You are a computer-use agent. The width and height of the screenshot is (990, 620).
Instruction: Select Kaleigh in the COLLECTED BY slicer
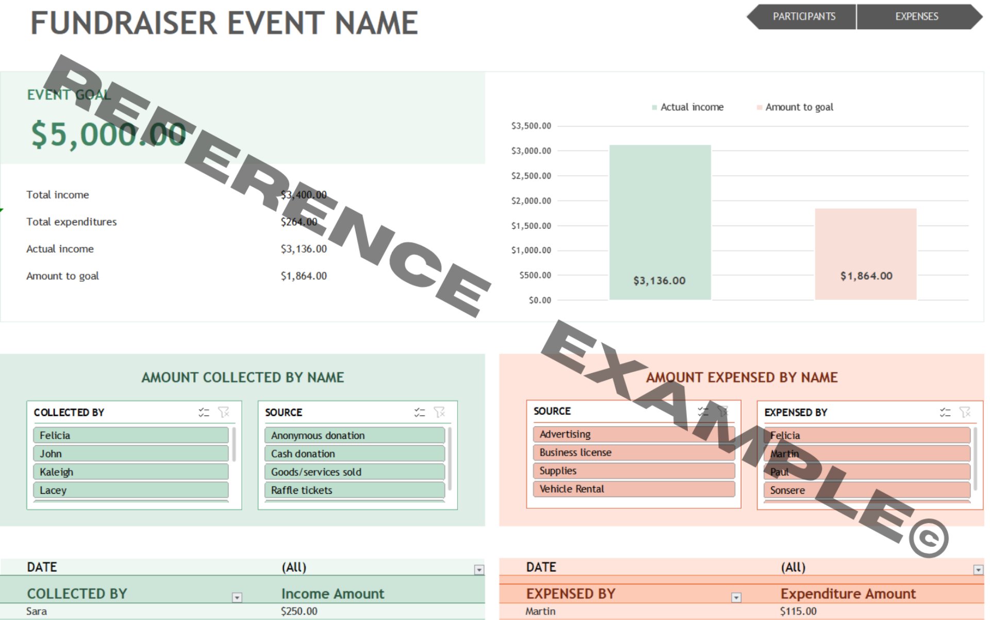coord(131,472)
